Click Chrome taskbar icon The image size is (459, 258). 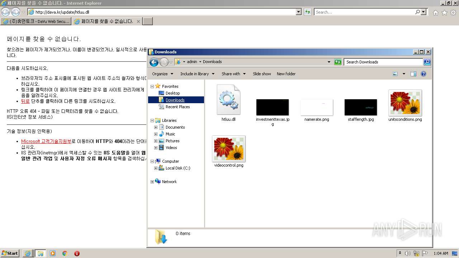[x=65, y=253]
